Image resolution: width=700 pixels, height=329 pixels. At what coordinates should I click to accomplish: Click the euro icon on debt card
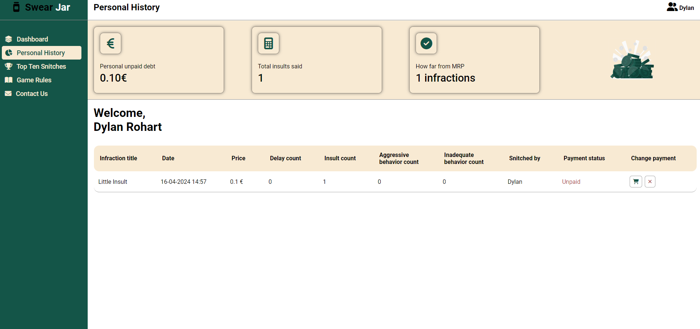click(111, 43)
